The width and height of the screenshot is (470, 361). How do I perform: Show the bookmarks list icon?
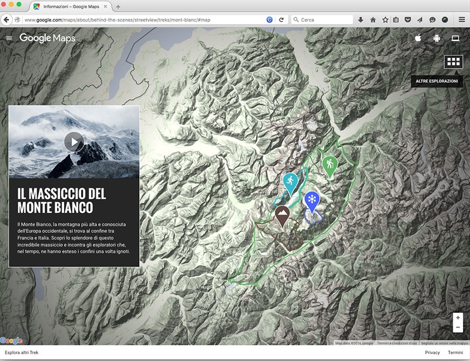tap(395, 20)
